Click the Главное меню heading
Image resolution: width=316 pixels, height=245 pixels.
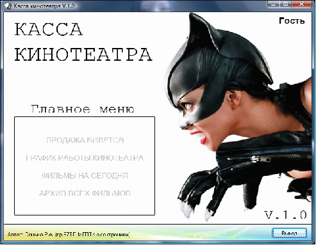click(83, 109)
